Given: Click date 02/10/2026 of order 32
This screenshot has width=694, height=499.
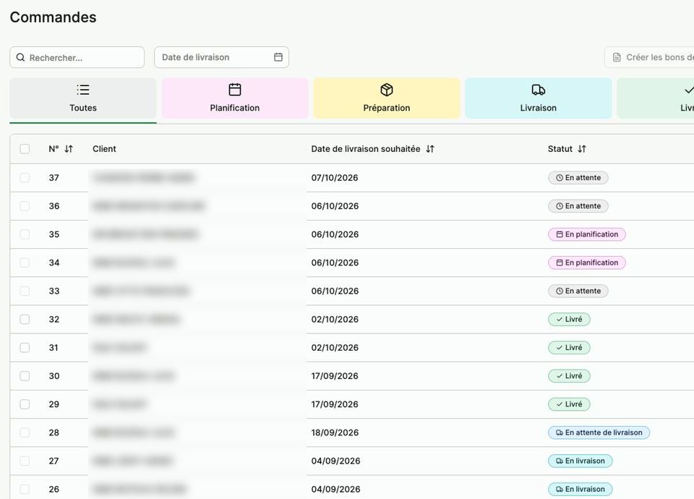Looking at the screenshot, I should point(335,319).
